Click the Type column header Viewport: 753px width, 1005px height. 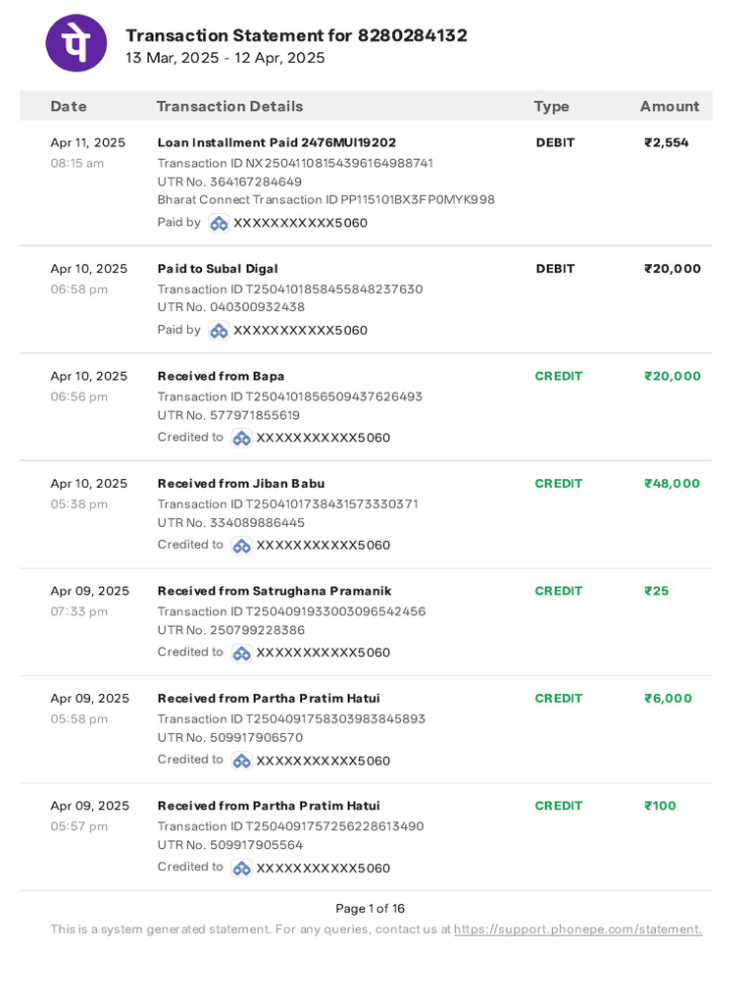pos(551,106)
